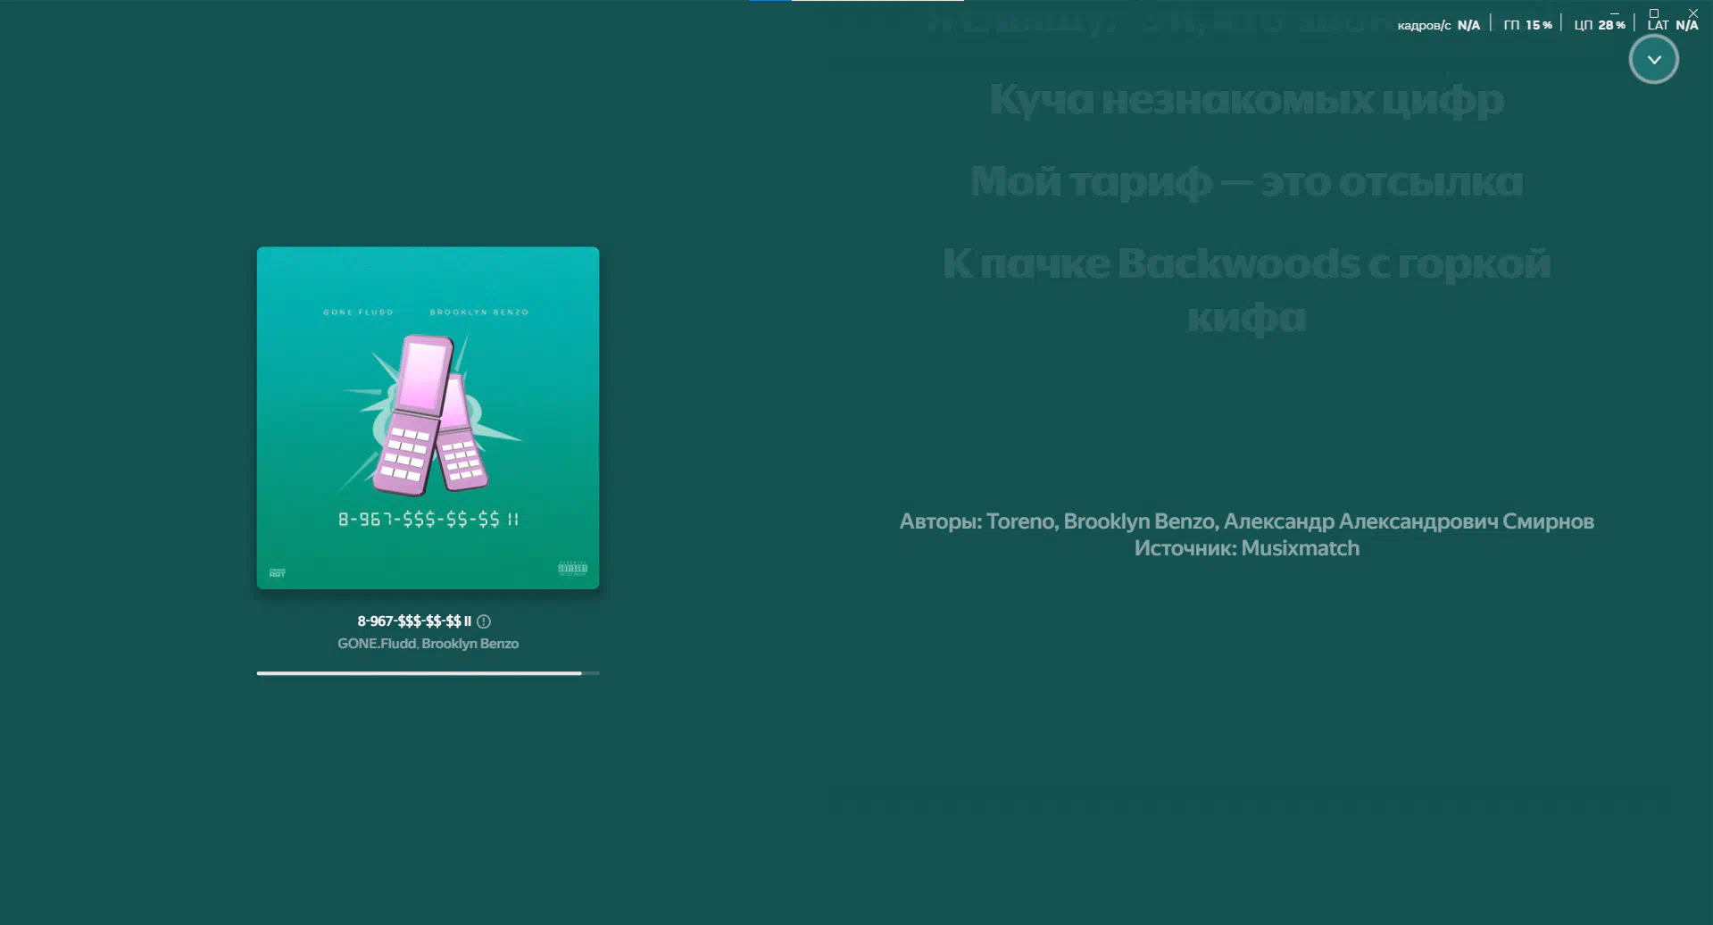Screen dimensions: 1713x925
Task: Click the lyrics authors credit text
Action: pyautogui.click(x=1246, y=521)
